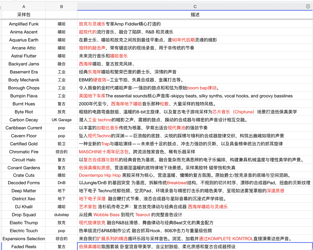Select the Anima Ascent cell

point(23,32)
